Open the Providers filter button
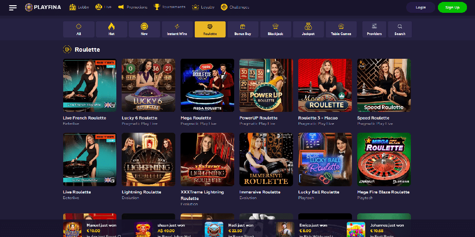This screenshot has height=237, width=475. click(374, 29)
